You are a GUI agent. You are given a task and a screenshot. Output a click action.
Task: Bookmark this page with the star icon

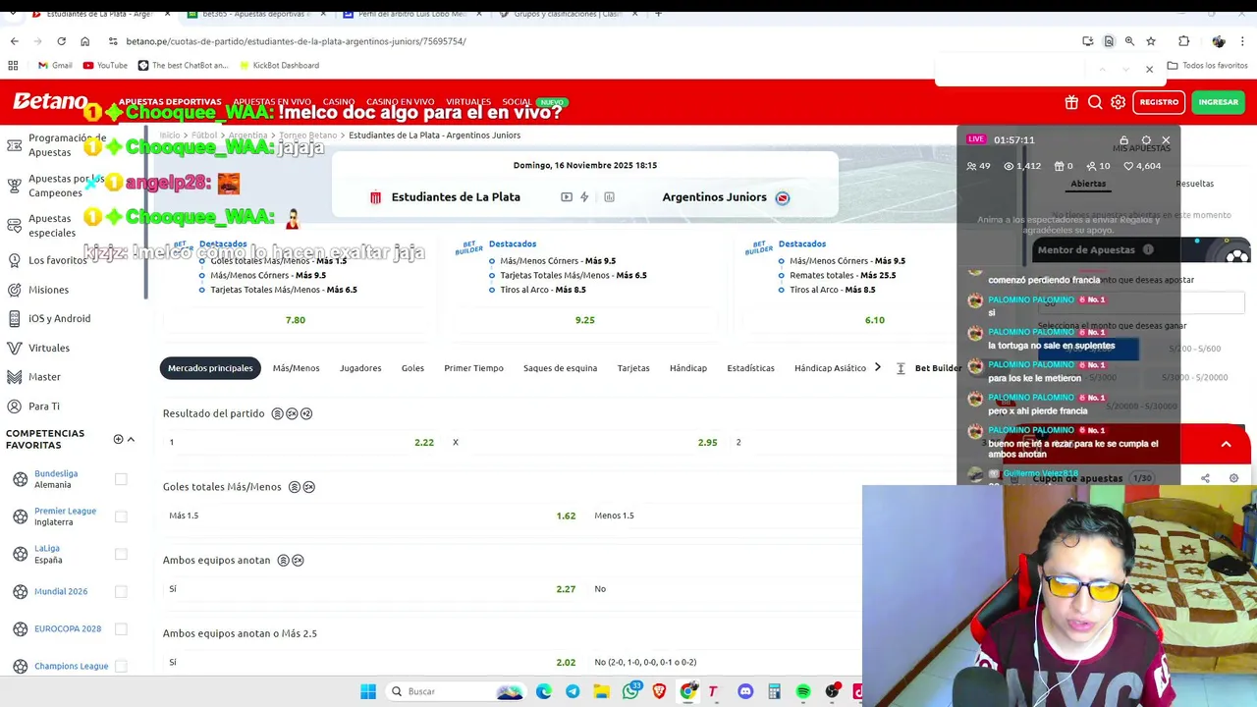tap(1151, 41)
